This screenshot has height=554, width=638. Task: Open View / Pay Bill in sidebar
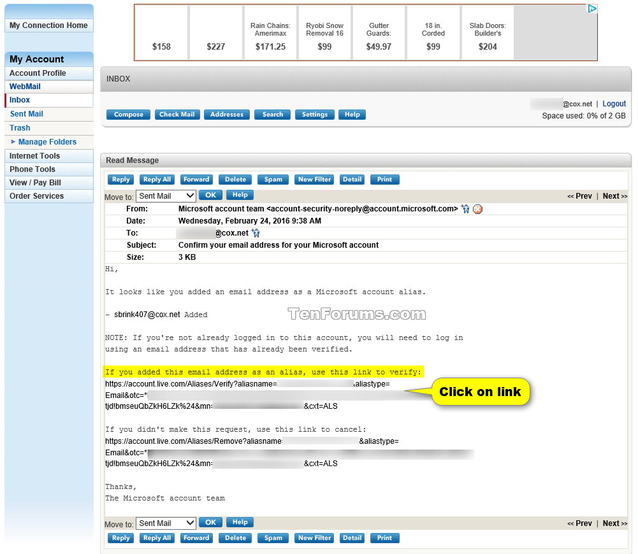[49, 183]
